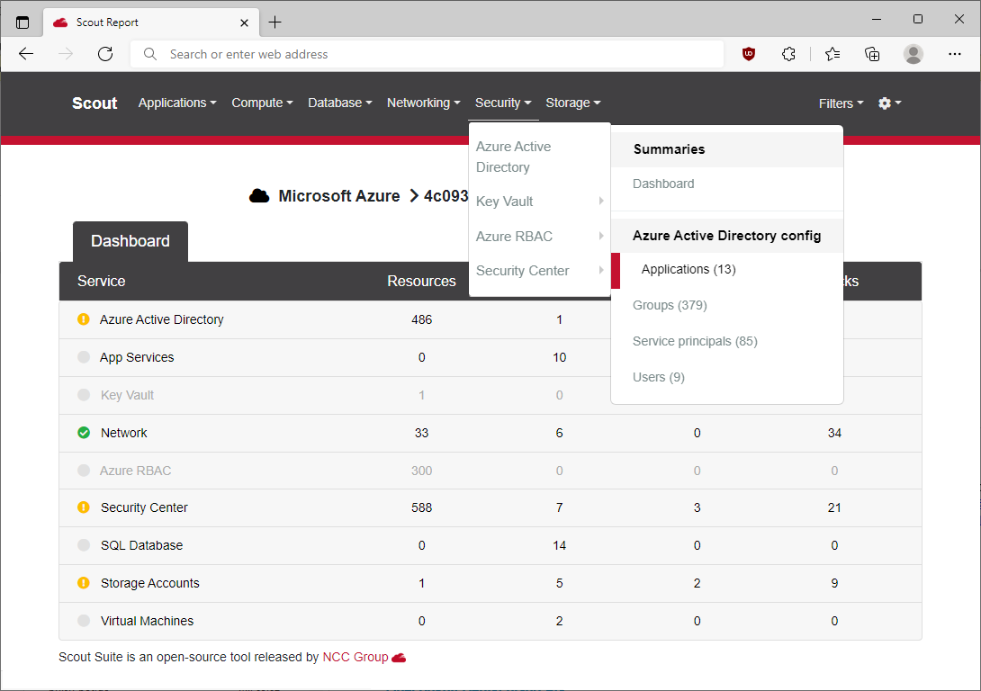Click the Microsoft Azure cloud icon
The image size is (981, 691).
pyautogui.click(x=259, y=196)
